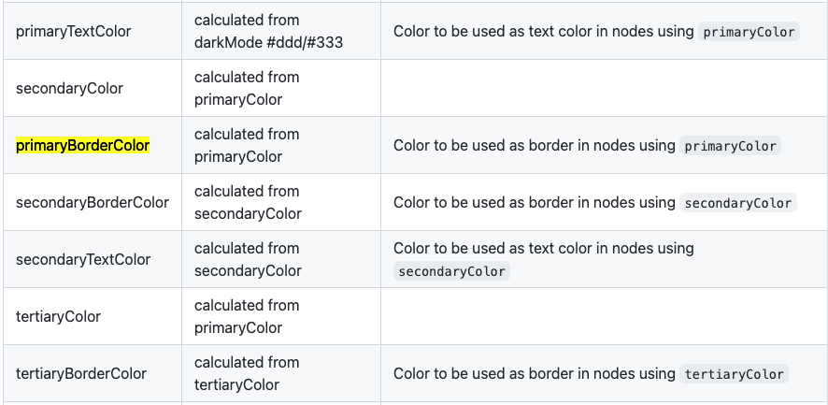Click the "darkMode #ddd/#333" default value text
The height and width of the screenshot is (405, 828).
tap(257, 42)
